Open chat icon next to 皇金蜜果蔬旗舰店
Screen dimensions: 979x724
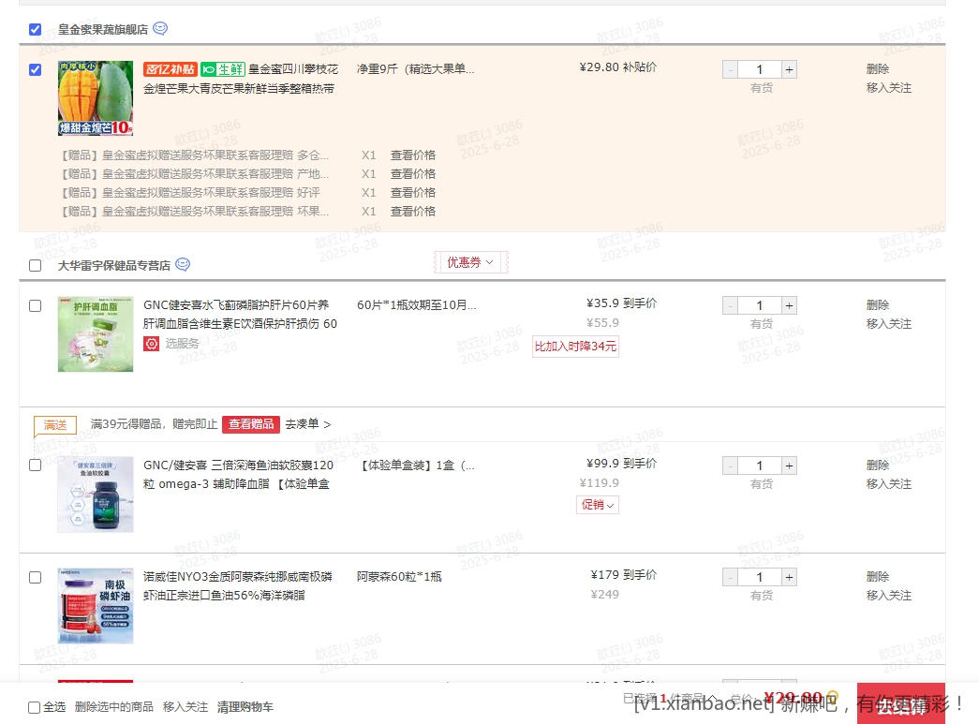pyautogui.click(x=160, y=29)
